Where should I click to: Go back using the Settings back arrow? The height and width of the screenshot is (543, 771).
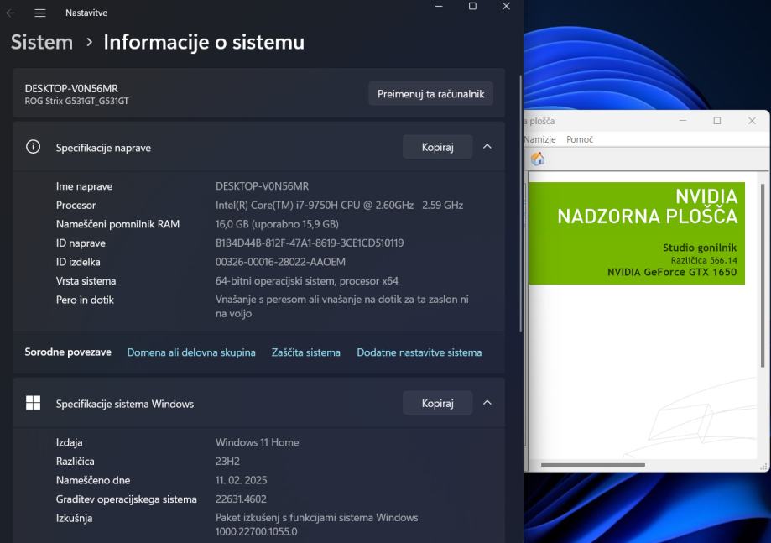click(10, 13)
